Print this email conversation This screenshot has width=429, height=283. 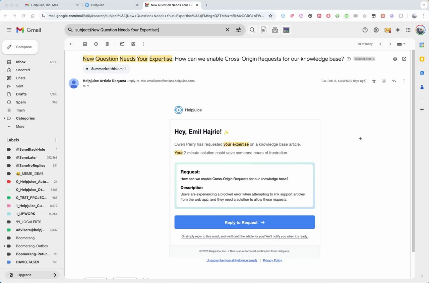point(395,59)
